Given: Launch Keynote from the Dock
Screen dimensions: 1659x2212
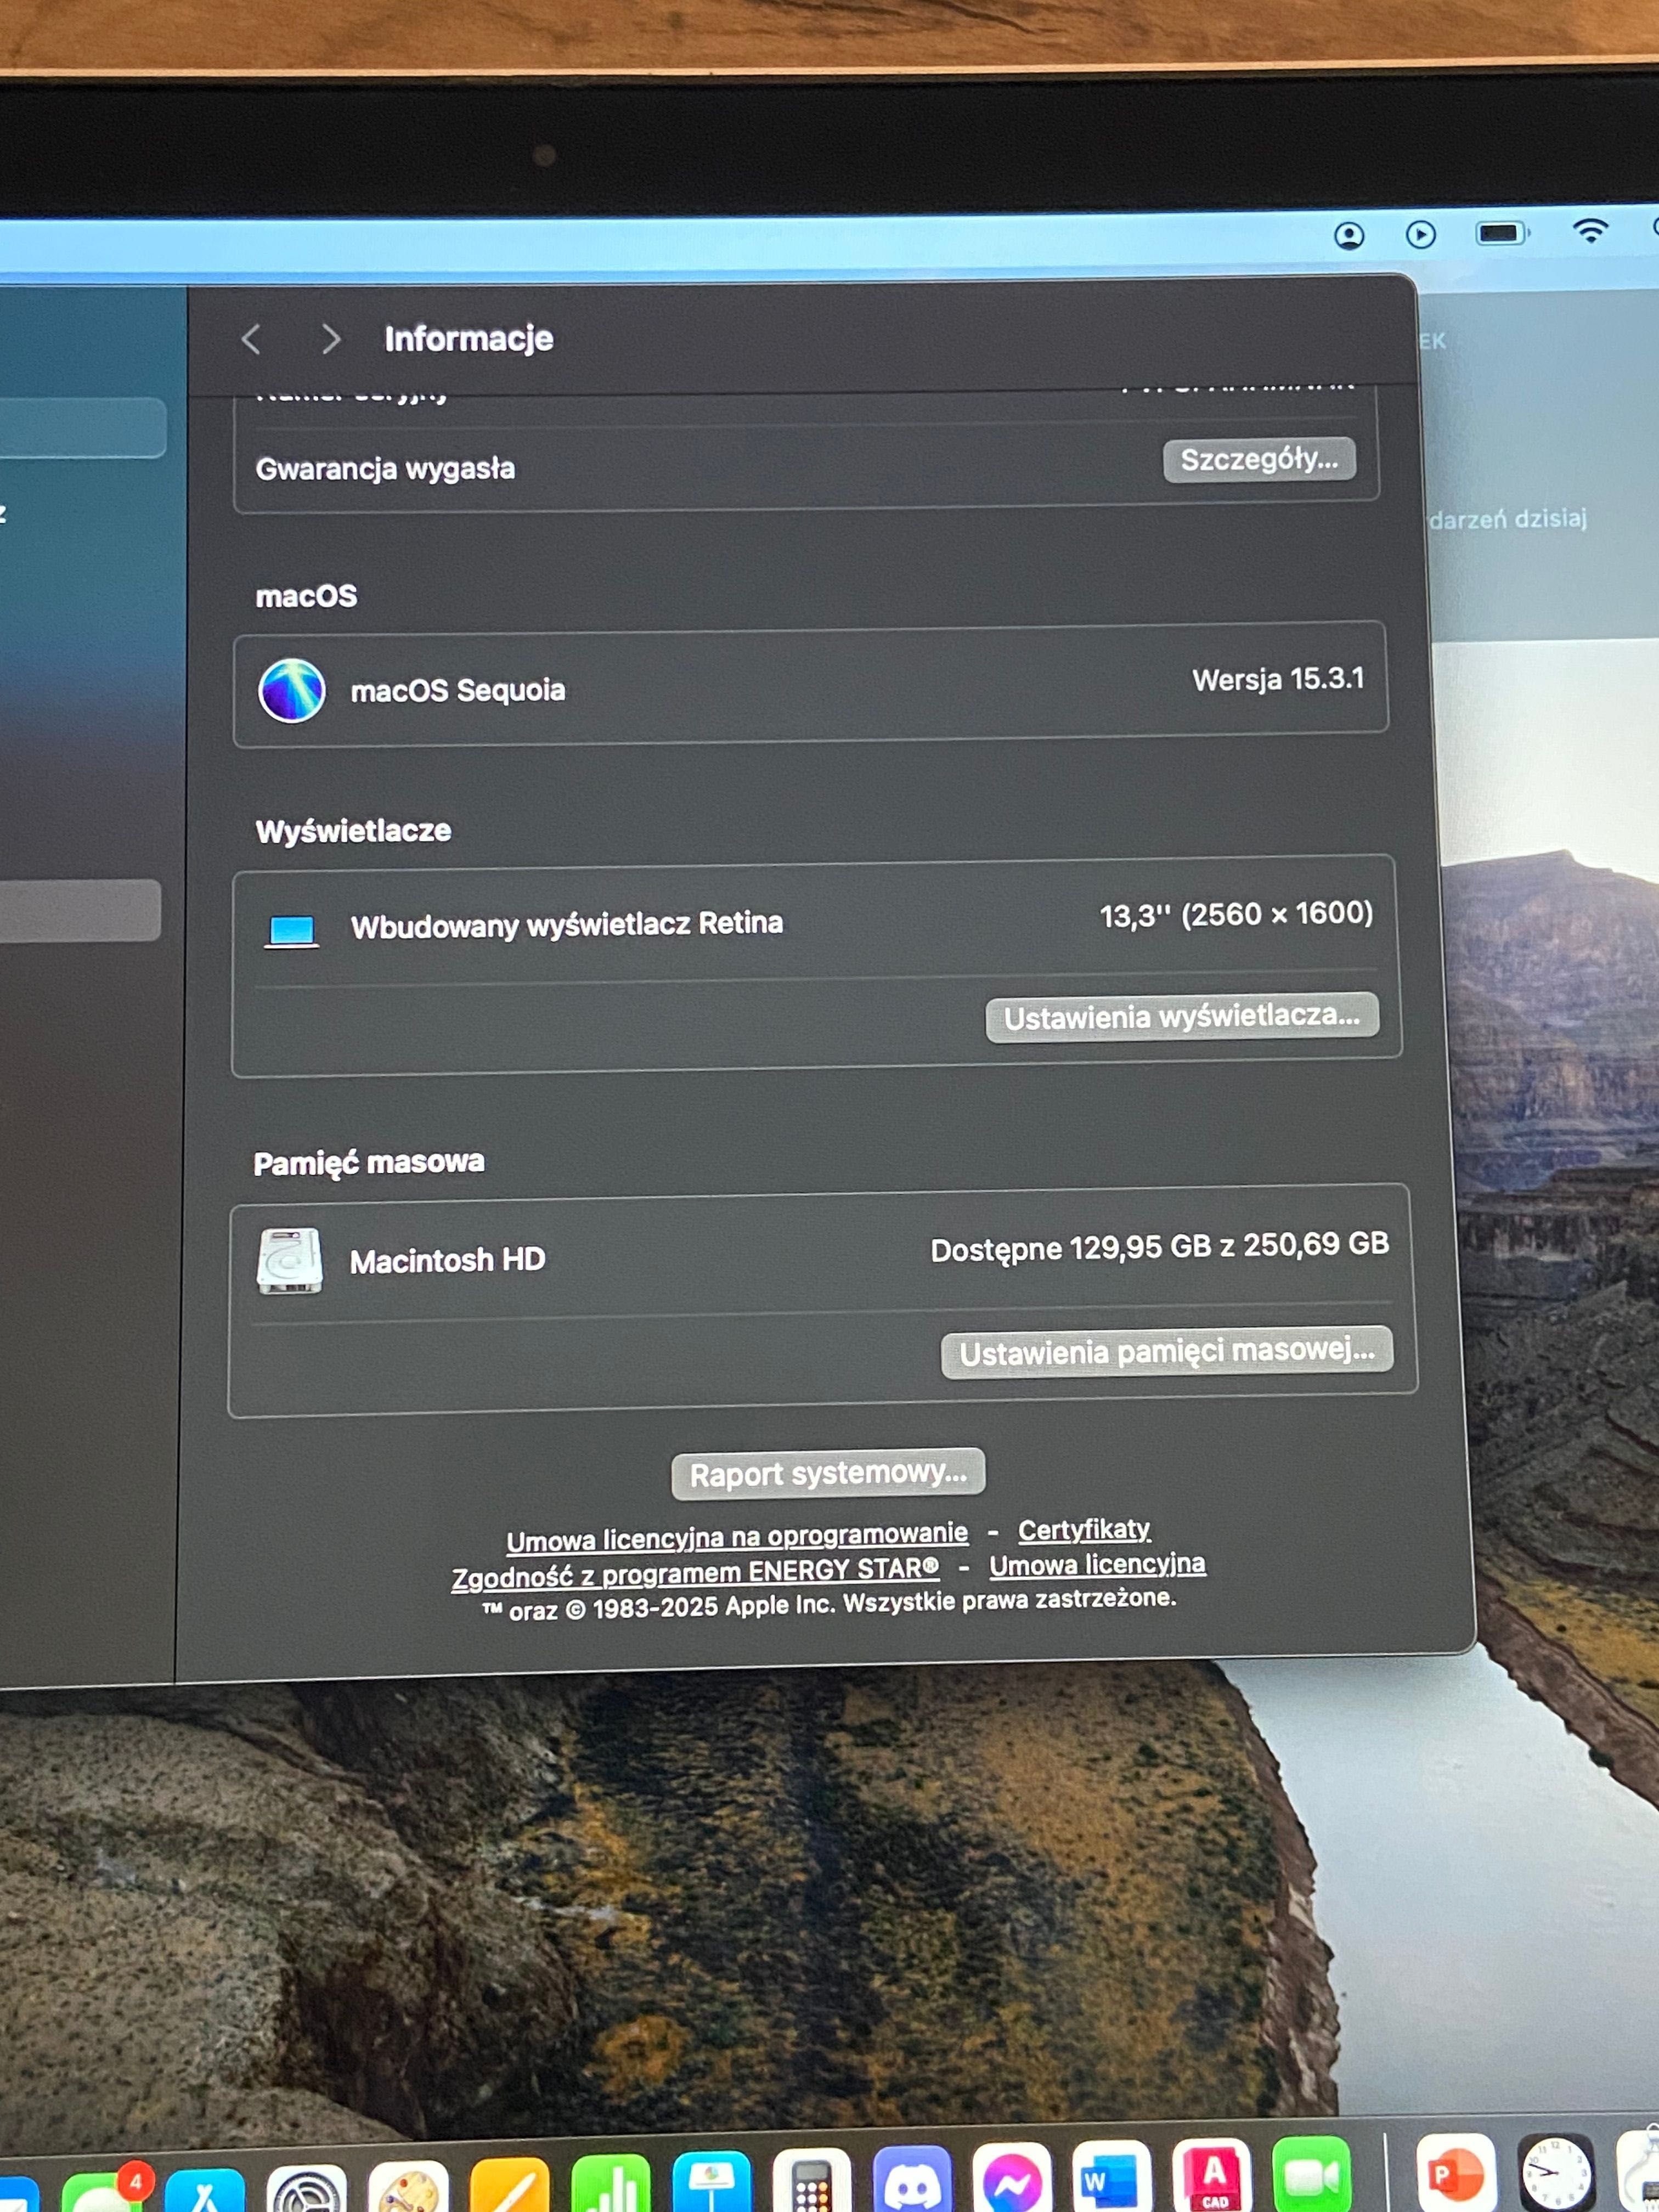Looking at the screenshot, I should point(712,2181).
